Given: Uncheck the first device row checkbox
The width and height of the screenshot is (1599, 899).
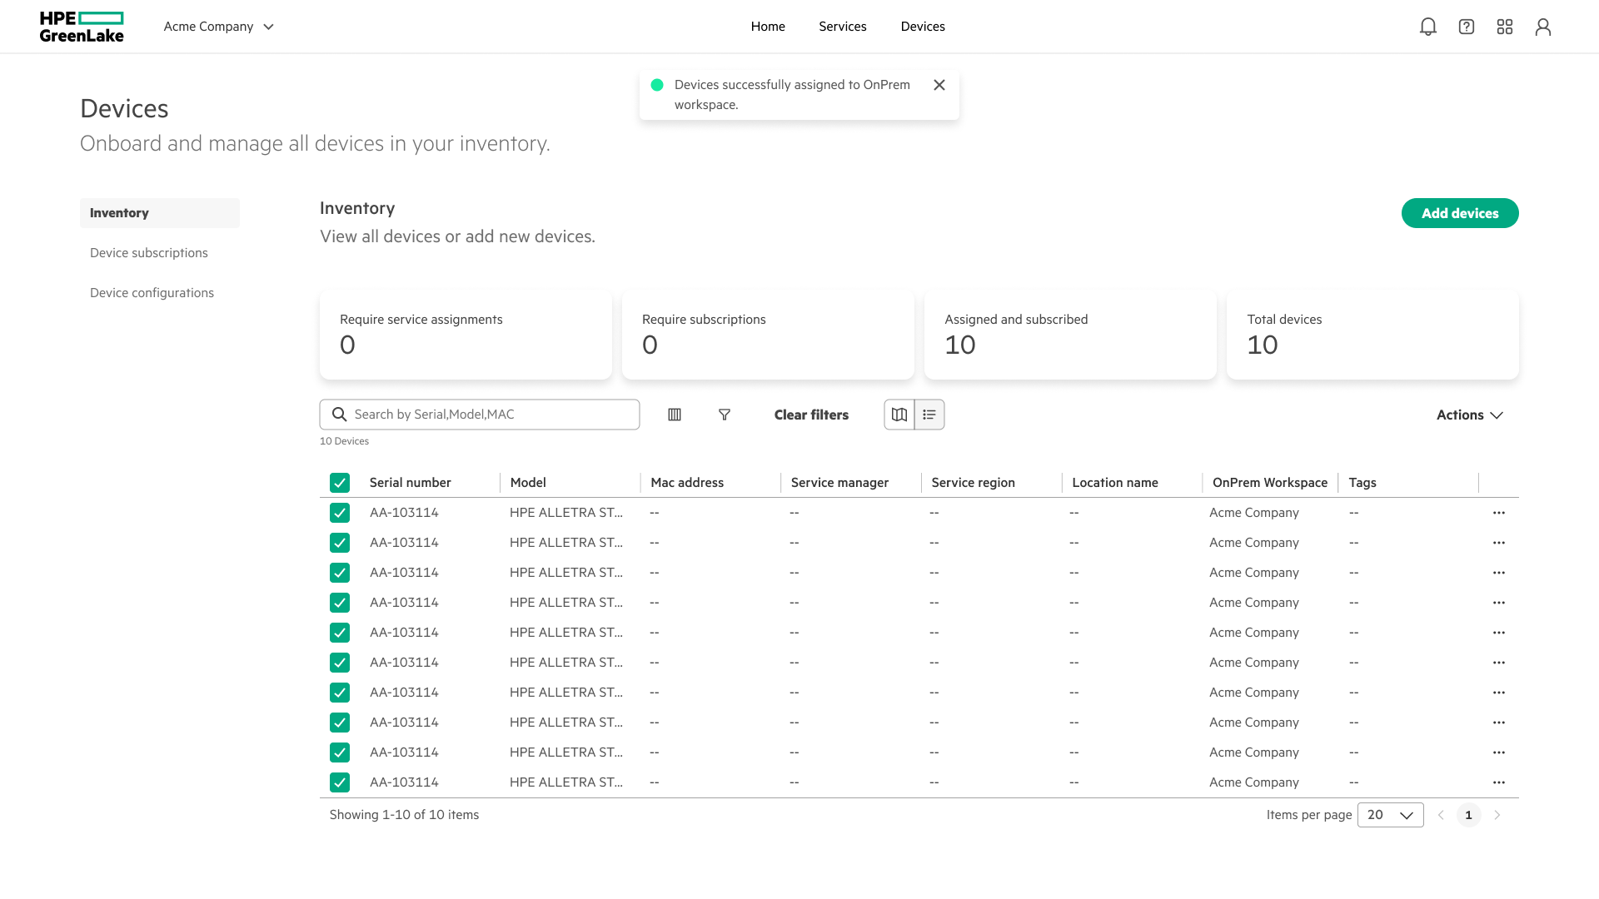Looking at the screenshot, I should click(x=340, y=513).
